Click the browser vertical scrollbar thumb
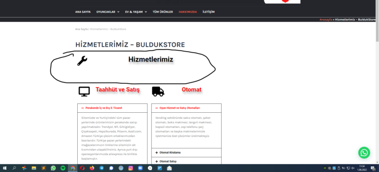The height and width of the screenshot is (172, 379). (x=377, y=21)
